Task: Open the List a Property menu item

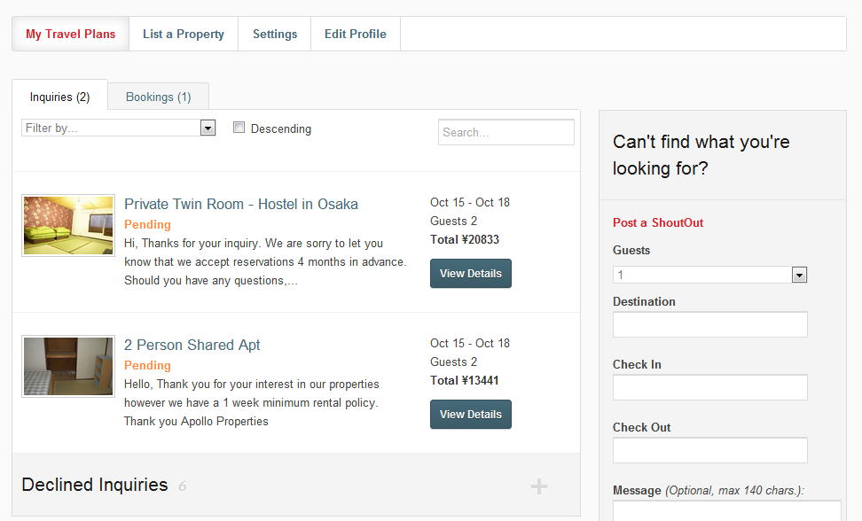Action: tap(184, 34)
